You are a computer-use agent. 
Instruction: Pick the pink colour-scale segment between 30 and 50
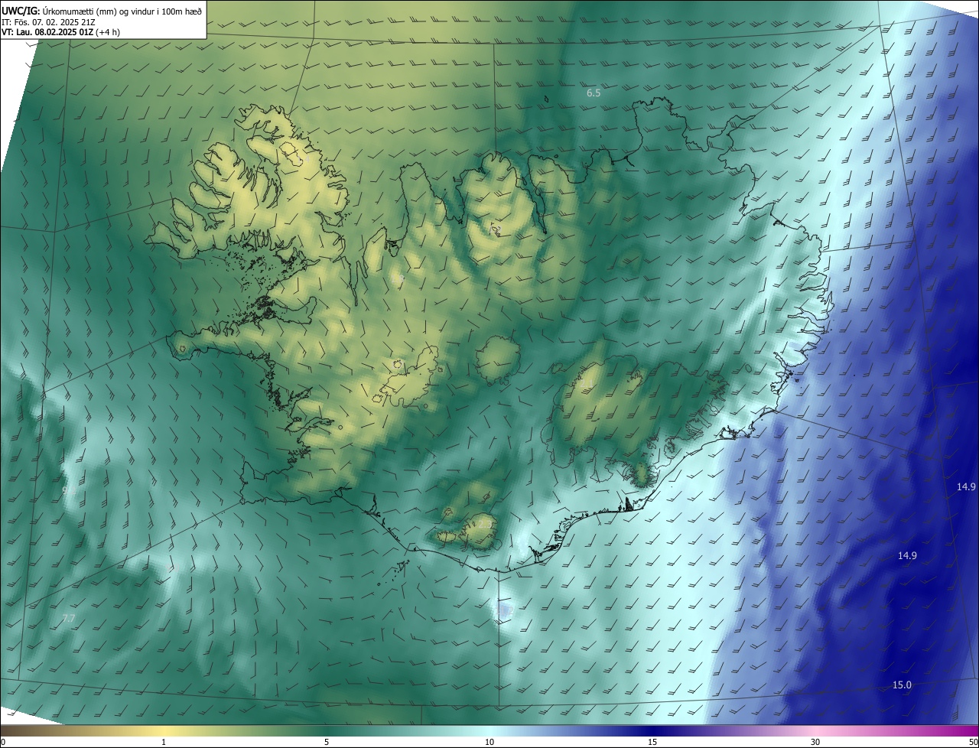point(896,730)
